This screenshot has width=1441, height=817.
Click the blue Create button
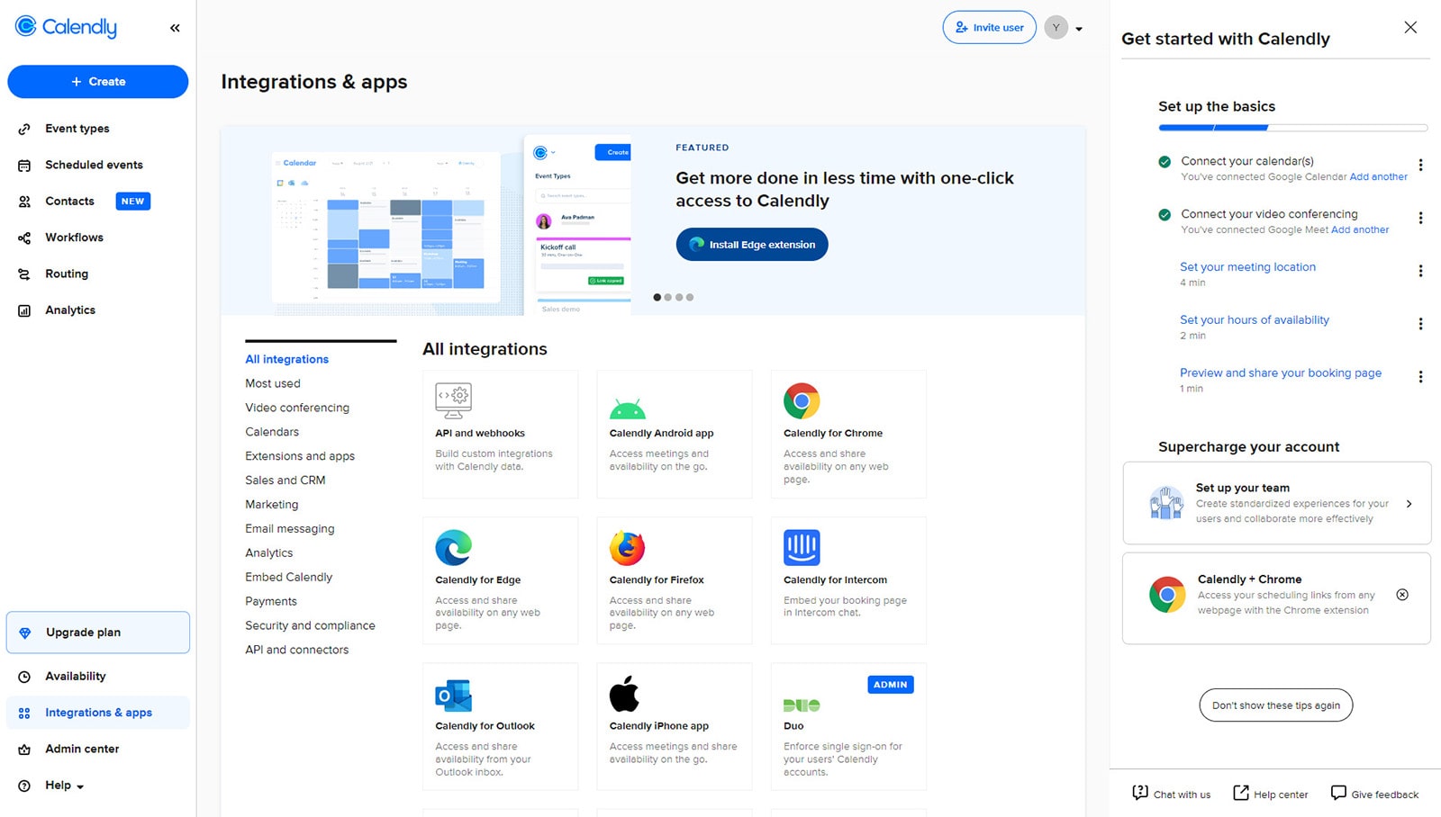click(98, 82)
